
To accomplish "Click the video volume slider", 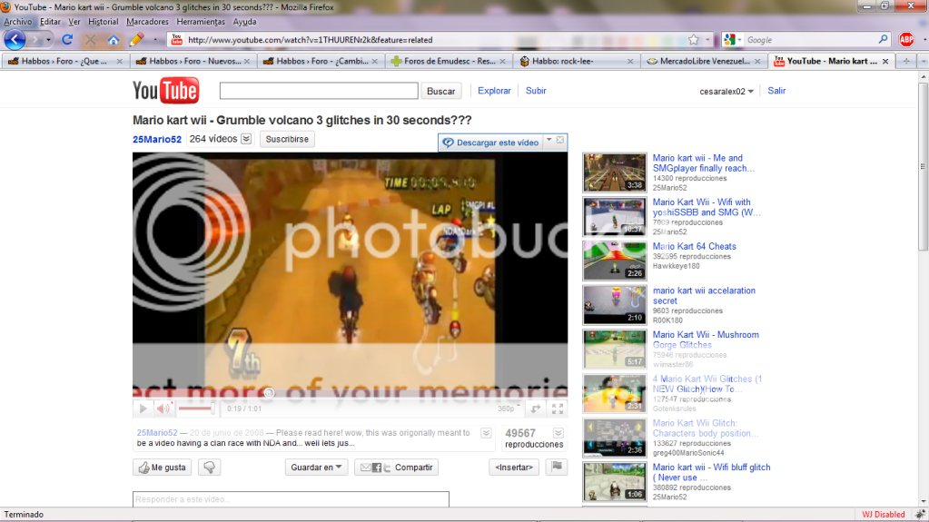I will (195, 409).
